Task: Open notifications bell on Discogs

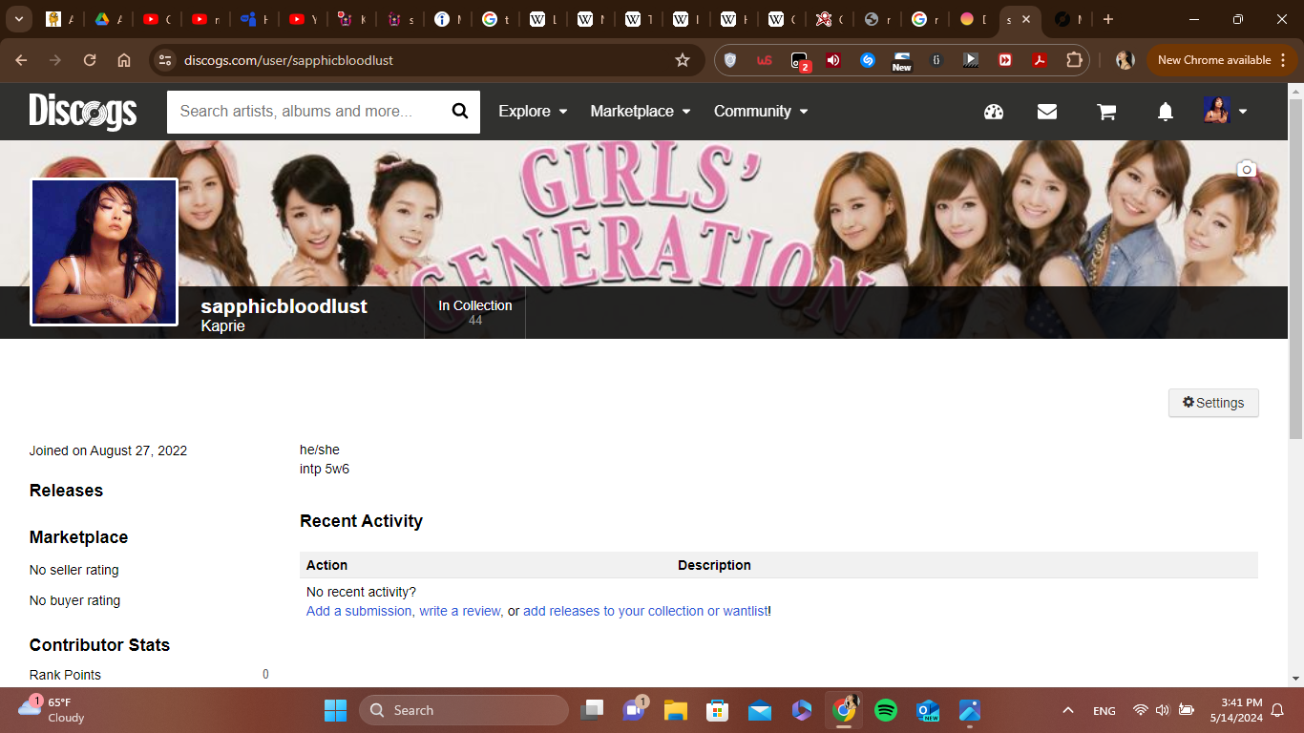Action: point(1166,112)
